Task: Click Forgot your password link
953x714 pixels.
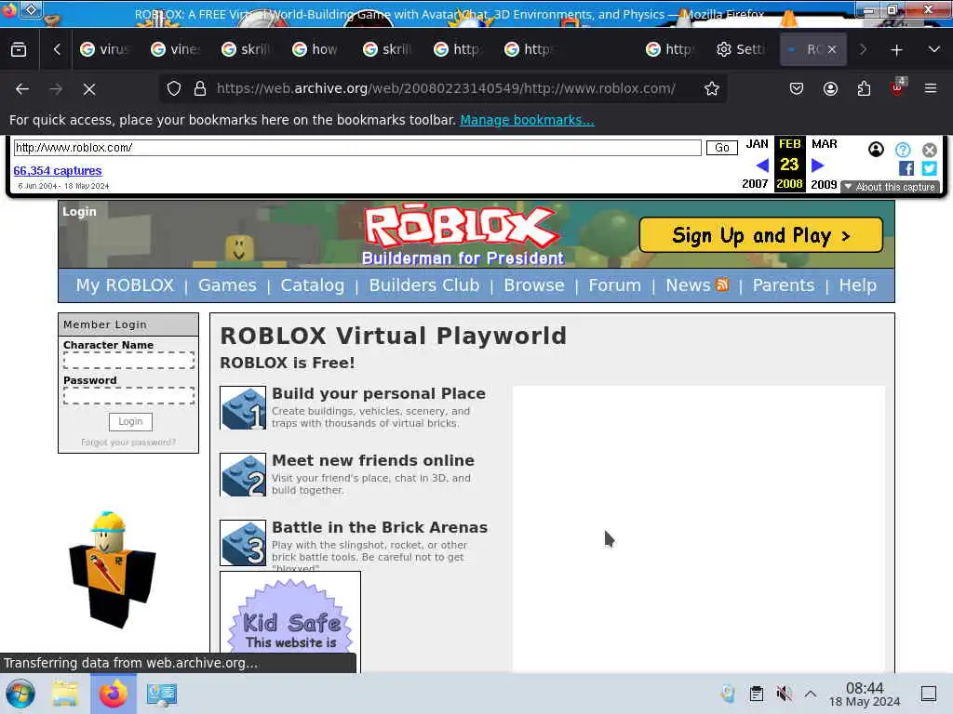Action: [128, 443]
